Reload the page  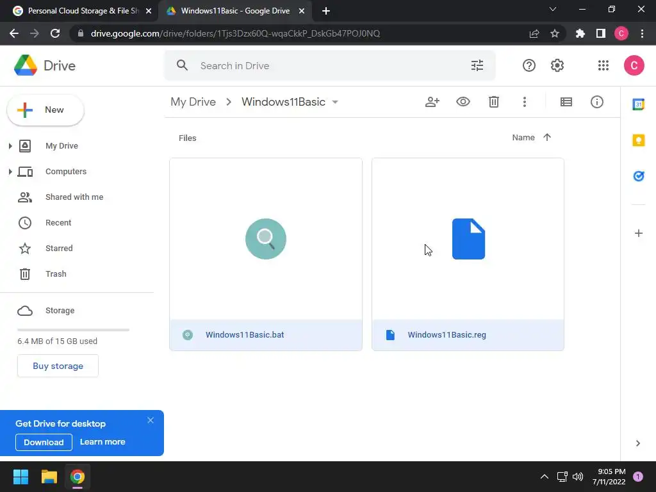point(55,33)
